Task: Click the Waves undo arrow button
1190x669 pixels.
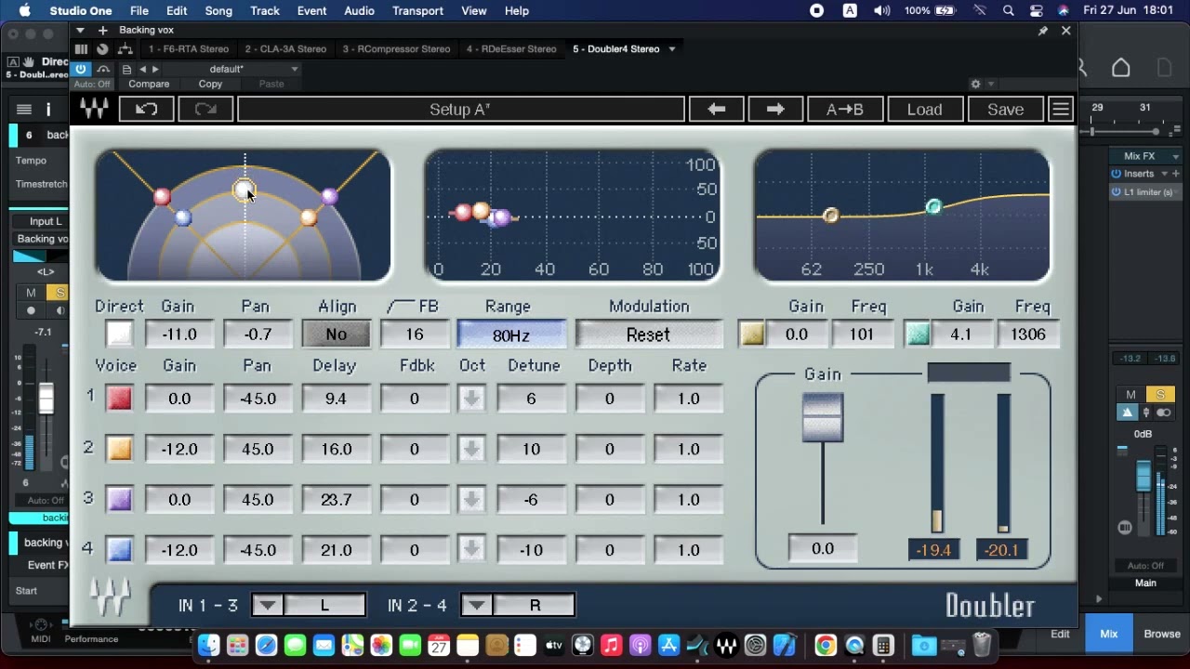Action: [x=146, y=109]
